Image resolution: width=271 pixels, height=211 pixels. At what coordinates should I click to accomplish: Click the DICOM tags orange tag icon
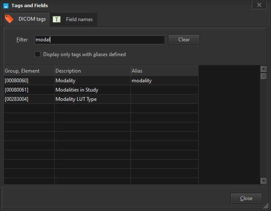point(9,19)
